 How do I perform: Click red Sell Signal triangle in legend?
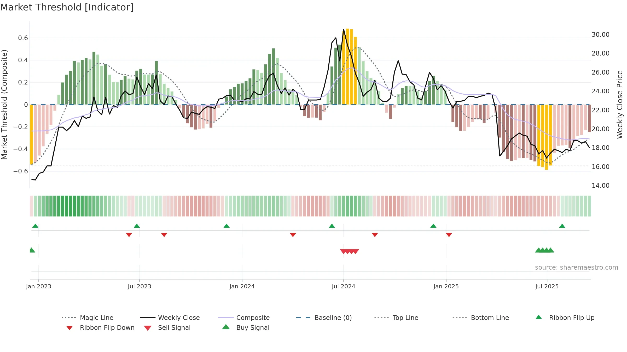click(148, 328)
